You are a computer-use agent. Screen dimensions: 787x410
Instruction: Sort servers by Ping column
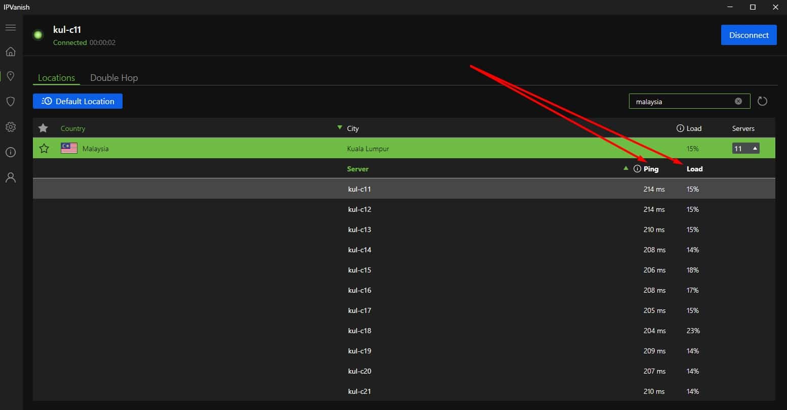coord(651,169)
